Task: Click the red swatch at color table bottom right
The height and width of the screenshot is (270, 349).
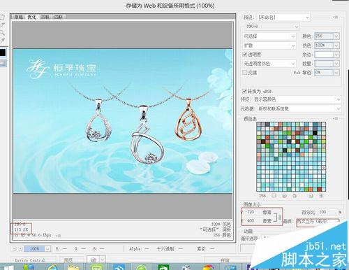Action: 320,190
